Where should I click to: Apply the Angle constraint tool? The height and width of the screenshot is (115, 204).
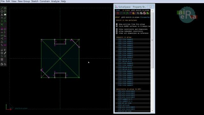pos(5,29)
